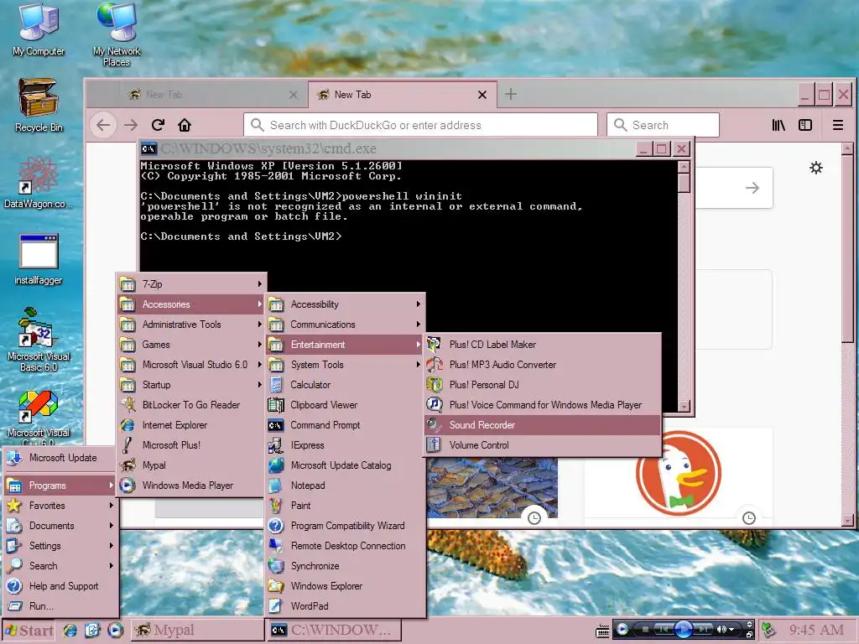Open Sound Recorder from Entertainment menu

pos(543,425)
